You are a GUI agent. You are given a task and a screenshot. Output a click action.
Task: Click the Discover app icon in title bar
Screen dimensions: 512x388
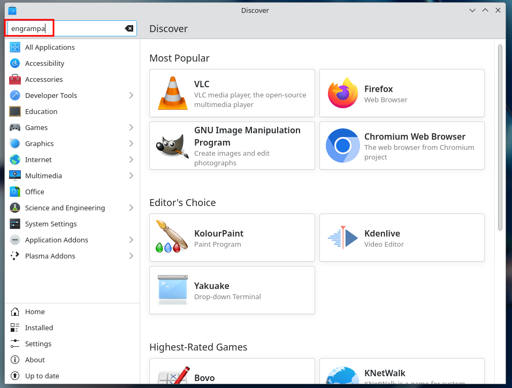click(12, 10)
